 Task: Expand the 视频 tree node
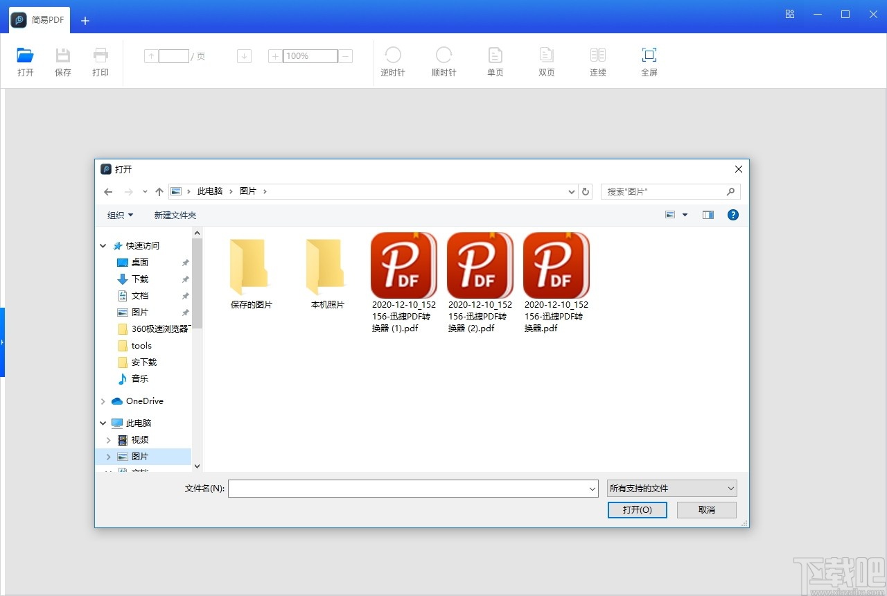108,440
